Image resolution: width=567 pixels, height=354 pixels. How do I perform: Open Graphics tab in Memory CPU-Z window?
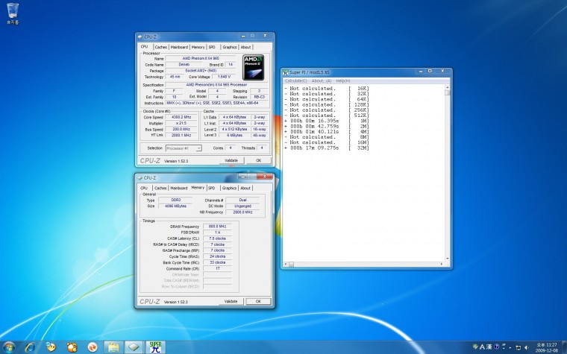(x=229, y=189)
